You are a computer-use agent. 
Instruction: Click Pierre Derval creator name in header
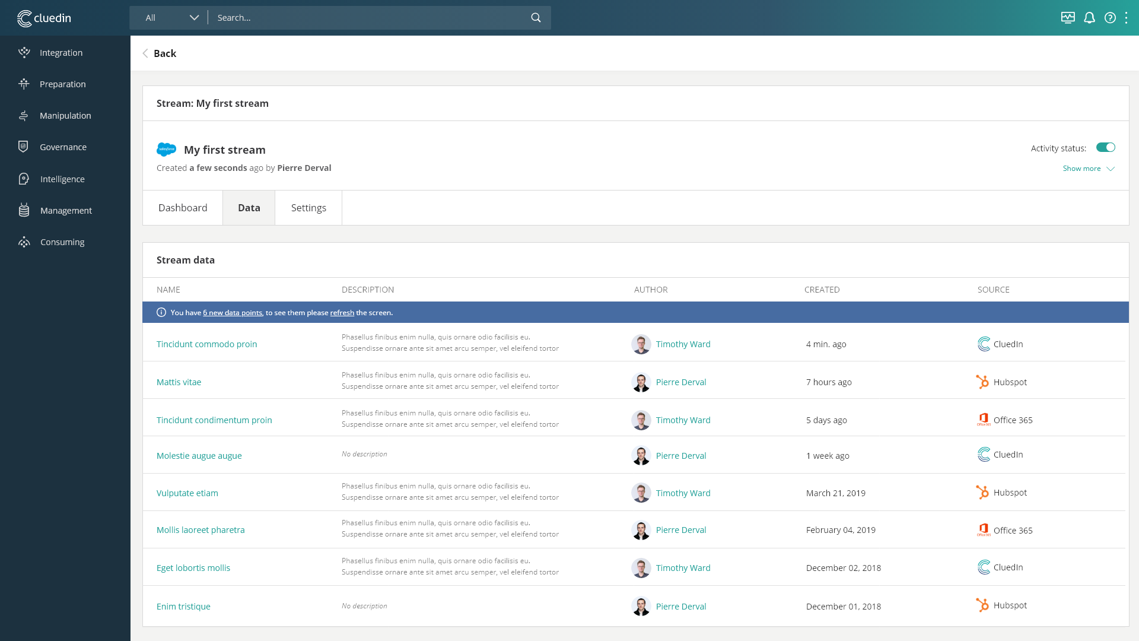pos(304,168)
